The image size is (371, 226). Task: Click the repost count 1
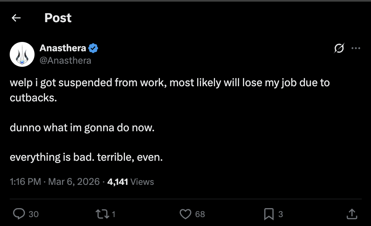pos(113,214)
